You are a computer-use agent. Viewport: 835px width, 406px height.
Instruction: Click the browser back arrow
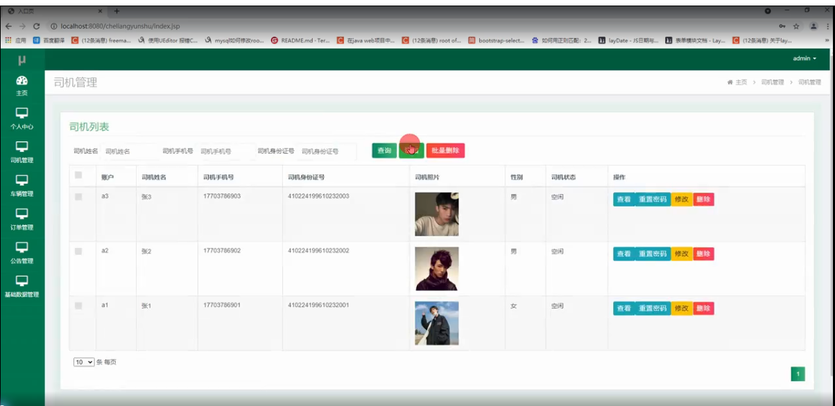tap(8, 26)
